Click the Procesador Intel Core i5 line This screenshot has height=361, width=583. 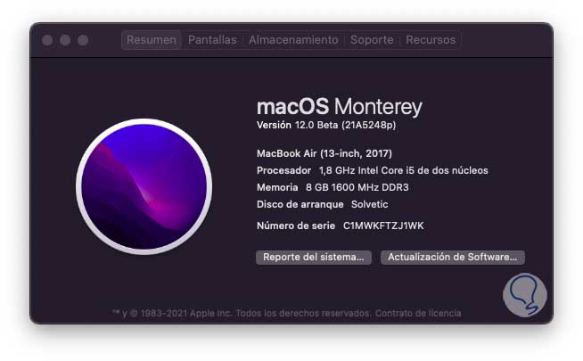[373, 170]
